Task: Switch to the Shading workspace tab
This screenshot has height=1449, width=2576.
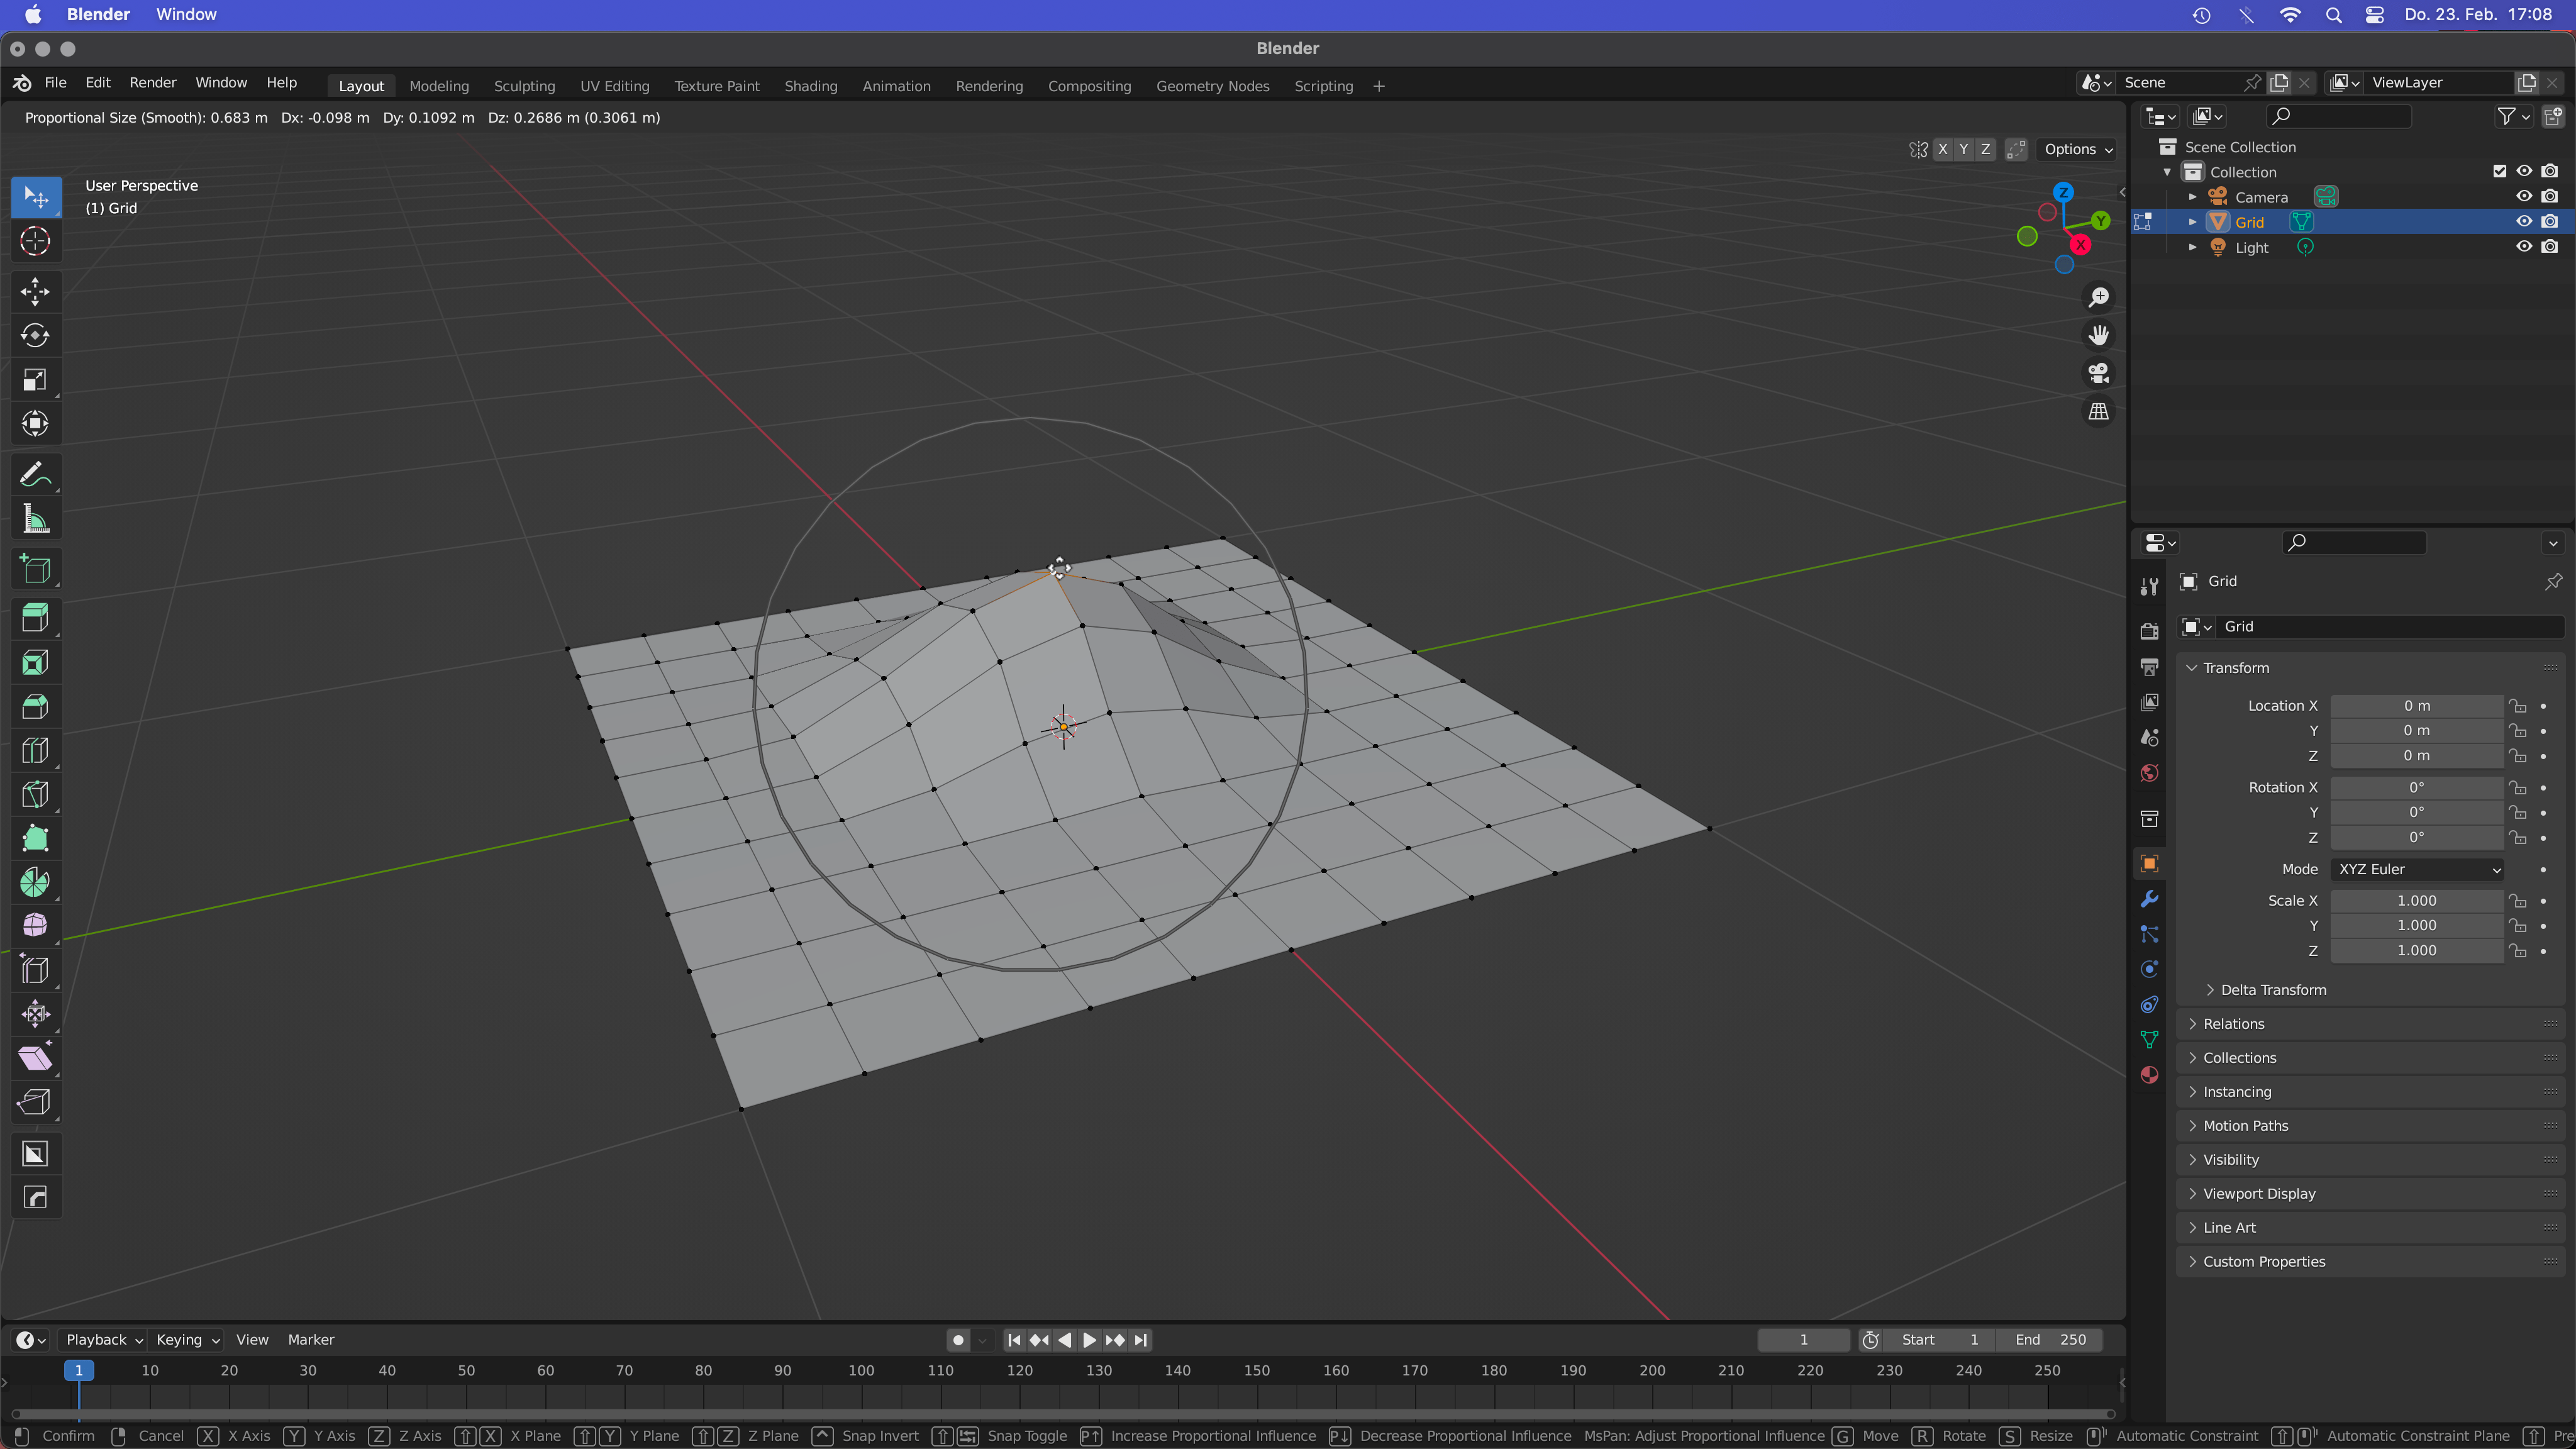Action: tap(810, 86)
